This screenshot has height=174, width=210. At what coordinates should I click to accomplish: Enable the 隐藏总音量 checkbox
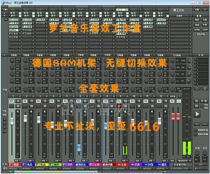click(195, 134)
